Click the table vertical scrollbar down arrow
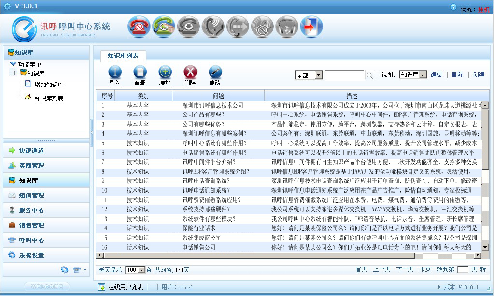Image resolution: width=494 pixels, height=296 pixels. [485, 248]
